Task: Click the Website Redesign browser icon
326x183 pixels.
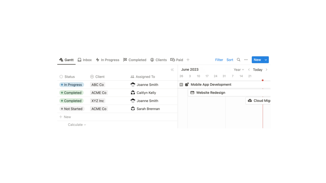Action: pyautogui.click(x=192, y=93)
